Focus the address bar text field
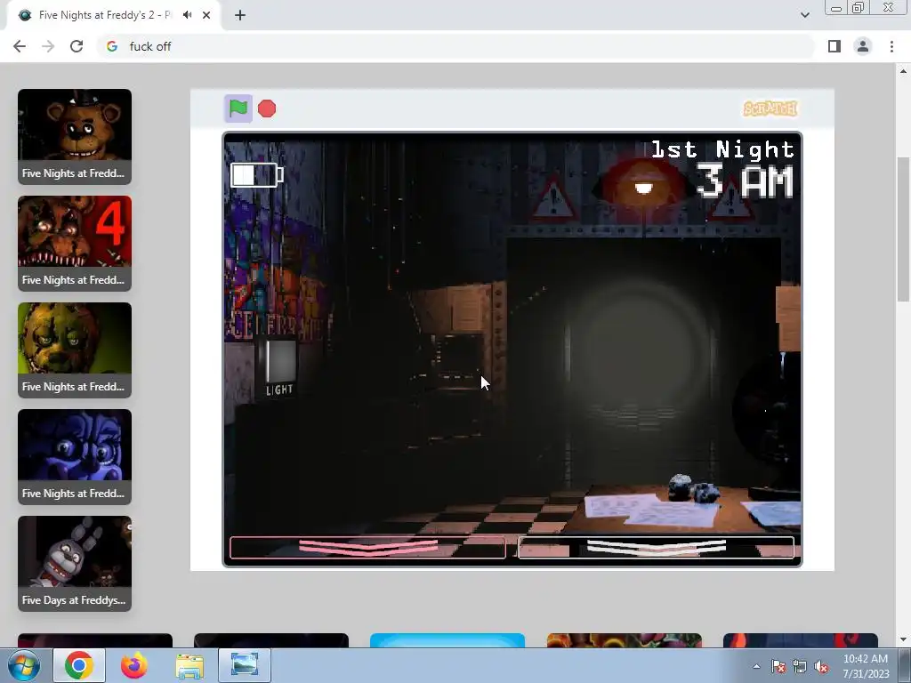Viewport: 911px width, 683px height. 455,46
